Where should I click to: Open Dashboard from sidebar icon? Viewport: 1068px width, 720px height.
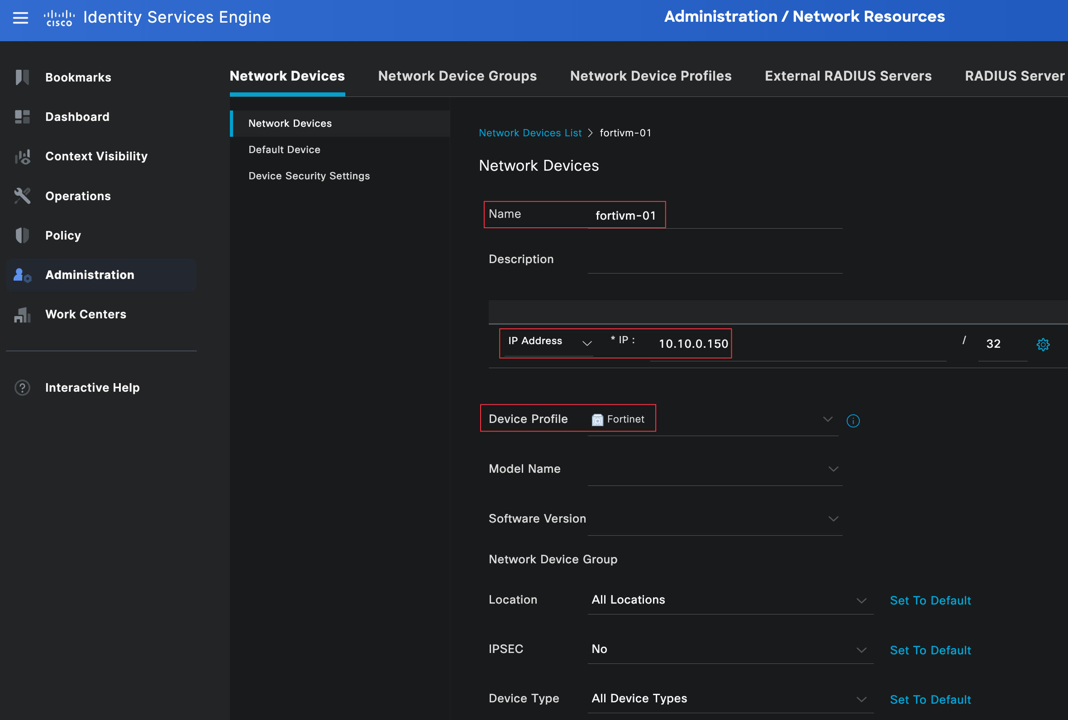pyautogui.click(x=22, y=117)
